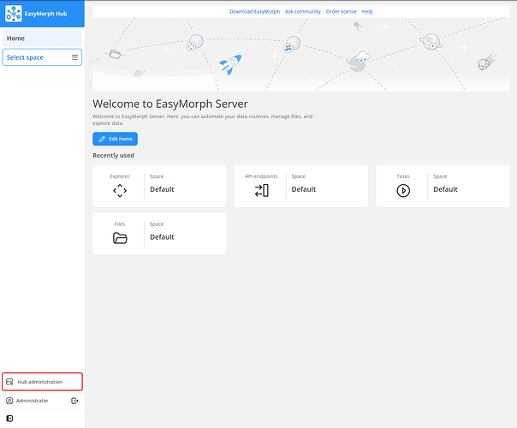Click the Tasks label on the card
This screenshot has width=517, height=428.
tap(403, 176)
